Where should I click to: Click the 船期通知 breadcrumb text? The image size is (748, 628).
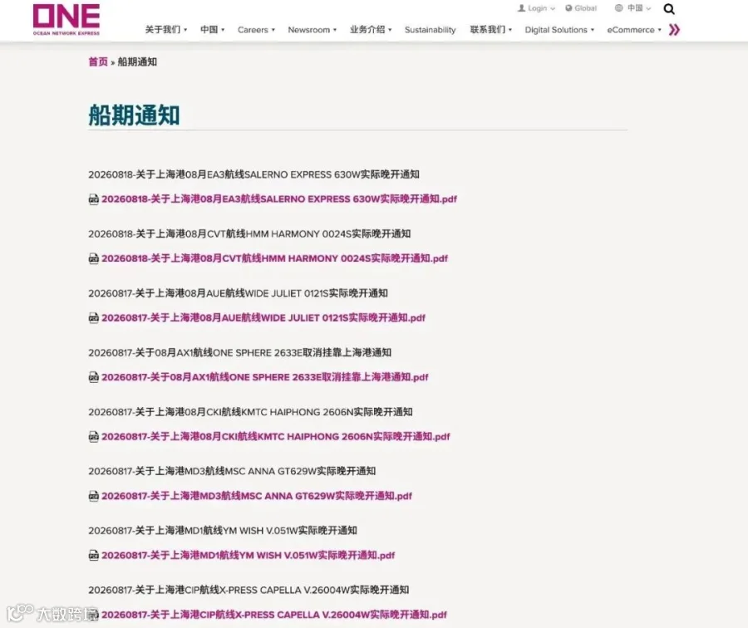[x=137, y=61]
